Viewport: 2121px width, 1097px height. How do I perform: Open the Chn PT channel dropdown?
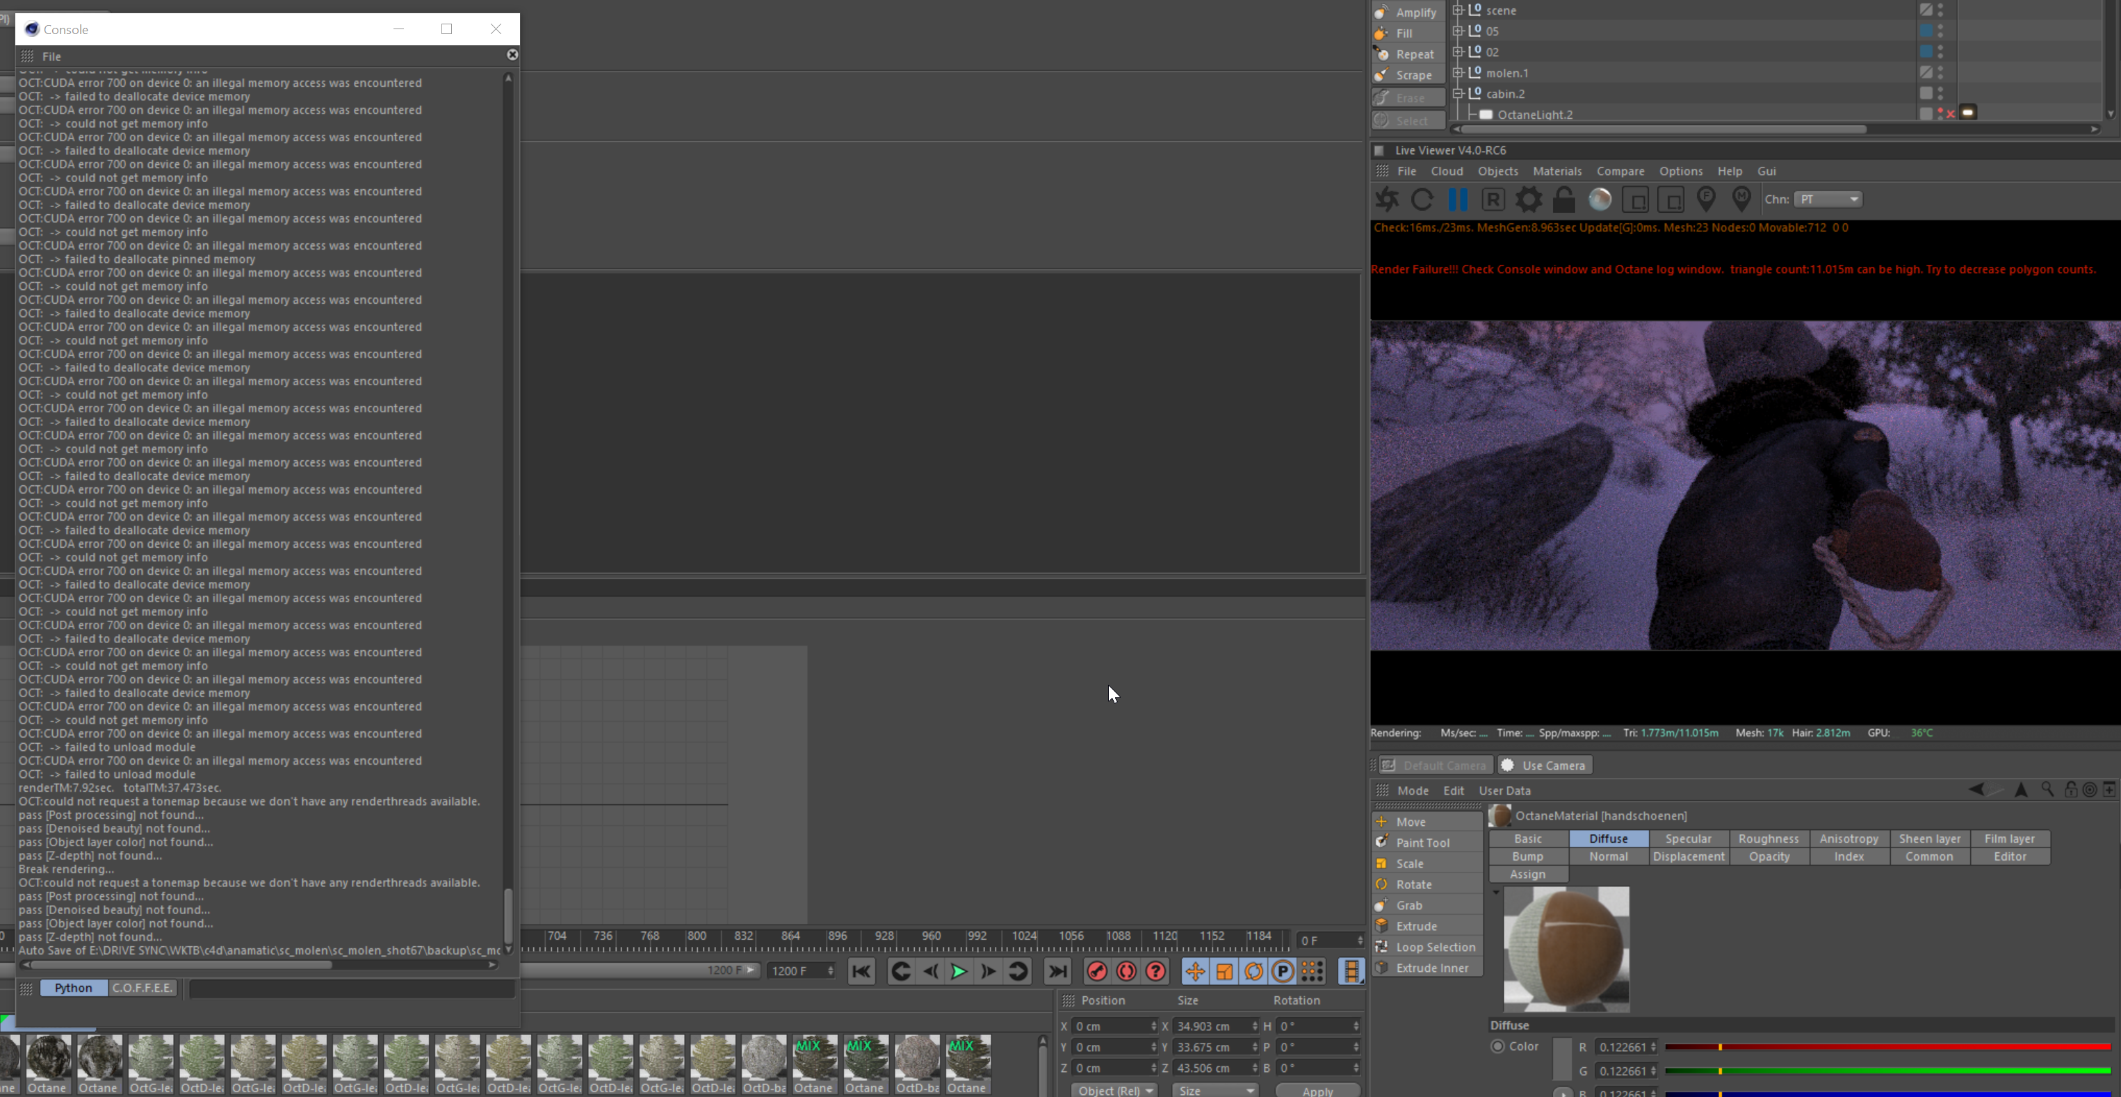click(1828, 200)
